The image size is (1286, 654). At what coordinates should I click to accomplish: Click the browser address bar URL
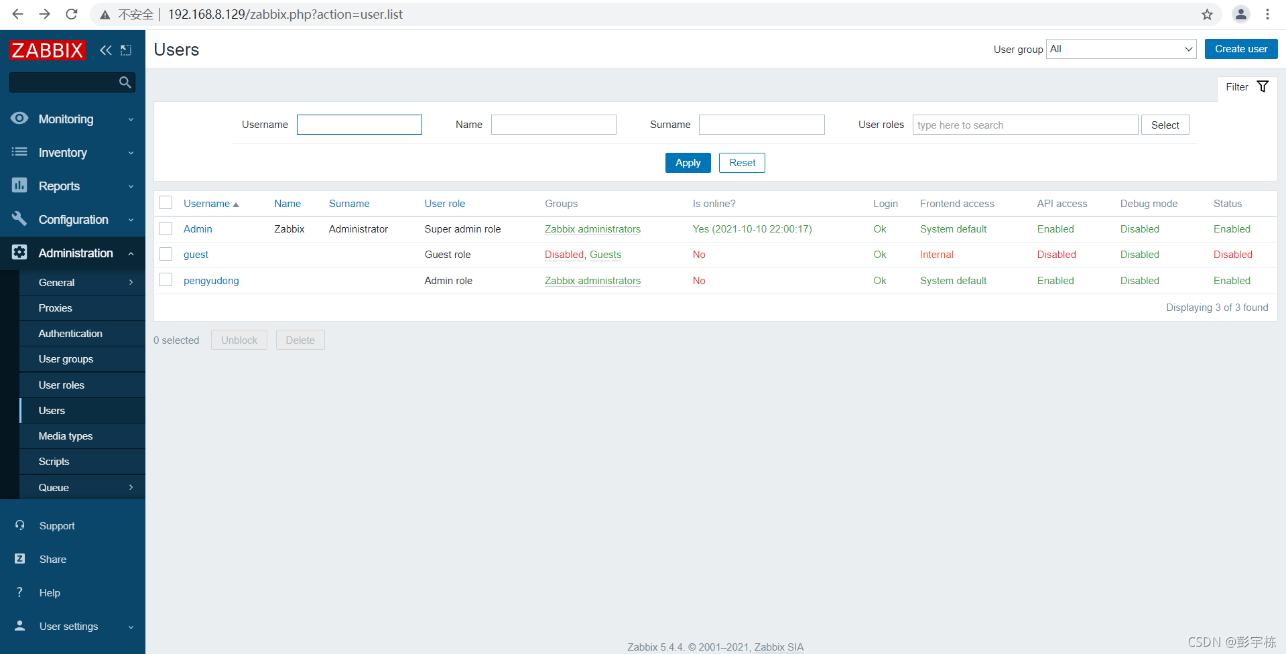coord(285,14)
